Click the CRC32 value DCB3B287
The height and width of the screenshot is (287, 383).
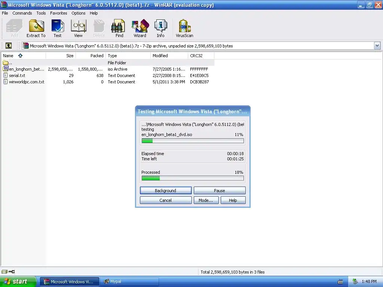click(199, 82)
